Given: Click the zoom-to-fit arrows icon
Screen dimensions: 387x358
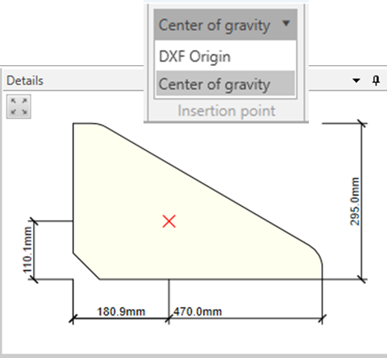Looking at the screenshot, I should (19, 106).
